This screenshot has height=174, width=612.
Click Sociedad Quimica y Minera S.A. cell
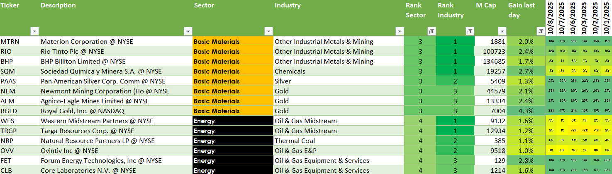[x=116, y=71]
